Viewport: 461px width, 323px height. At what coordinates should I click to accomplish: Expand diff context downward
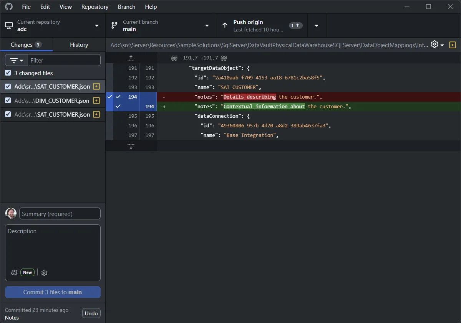point(131,146)
